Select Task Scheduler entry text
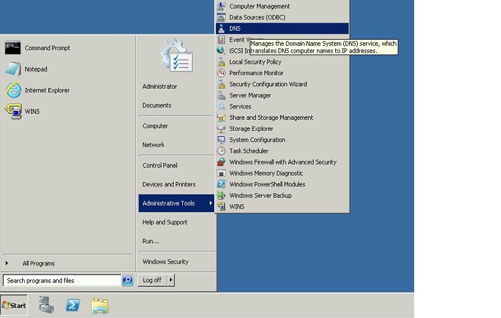The height and width of the screenshot is (318, 501). (249, 151)
